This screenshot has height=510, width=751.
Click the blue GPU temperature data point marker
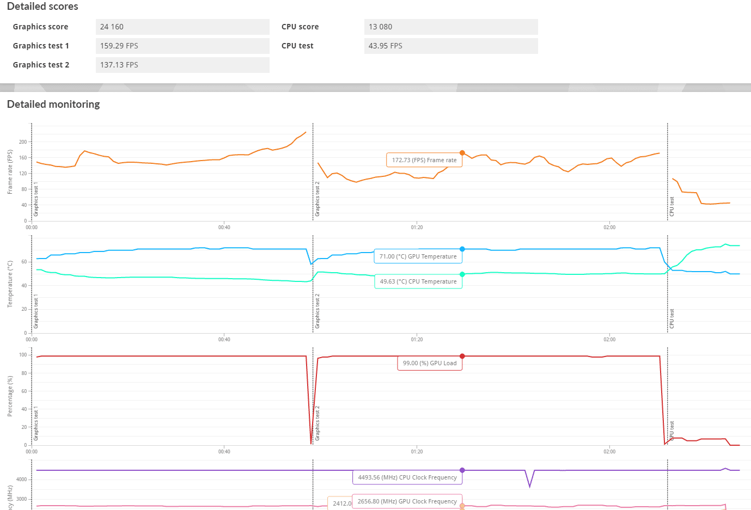coord(462,249)
